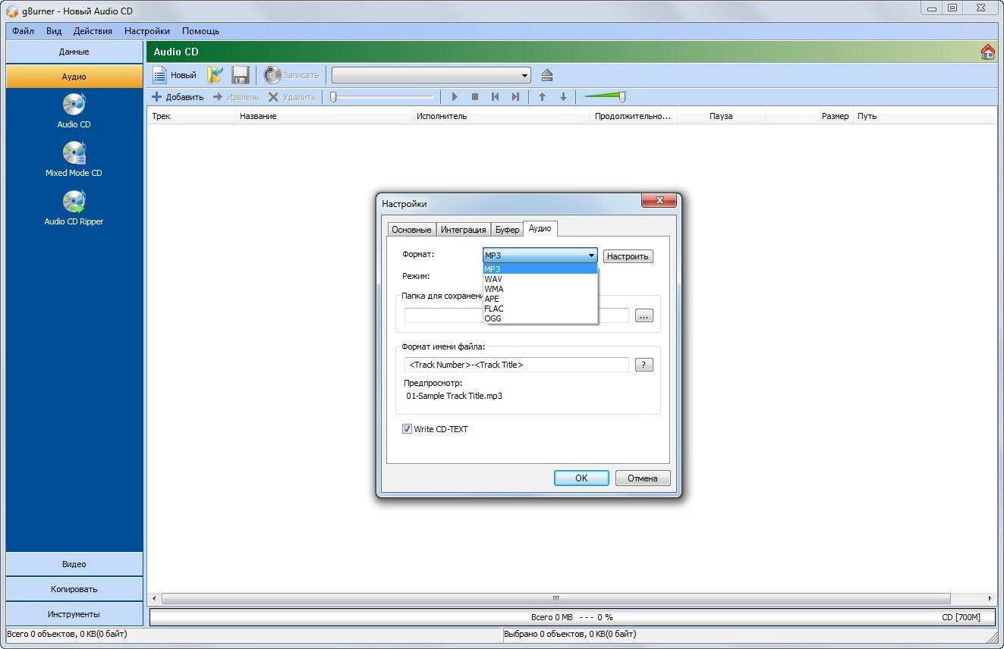
Task: Click the Записать burn disc button
Action: 292,75
